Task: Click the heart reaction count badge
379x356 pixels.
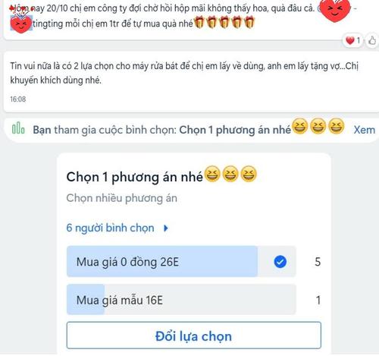Action: click(353, 40)
